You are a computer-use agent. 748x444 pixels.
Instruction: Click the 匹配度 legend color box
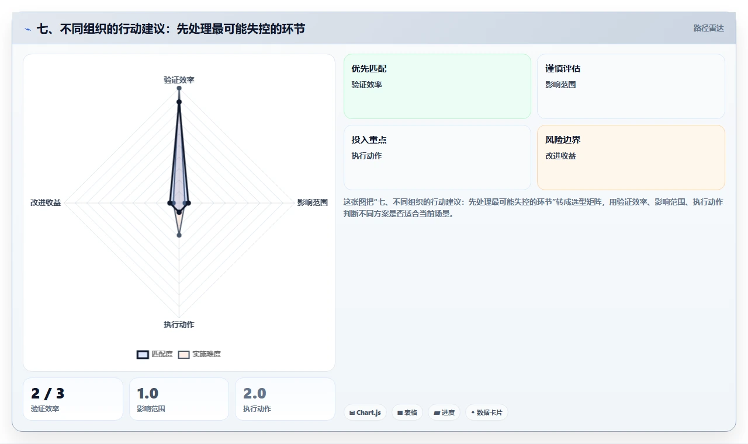pyautogui.click(x=143, y=354)
